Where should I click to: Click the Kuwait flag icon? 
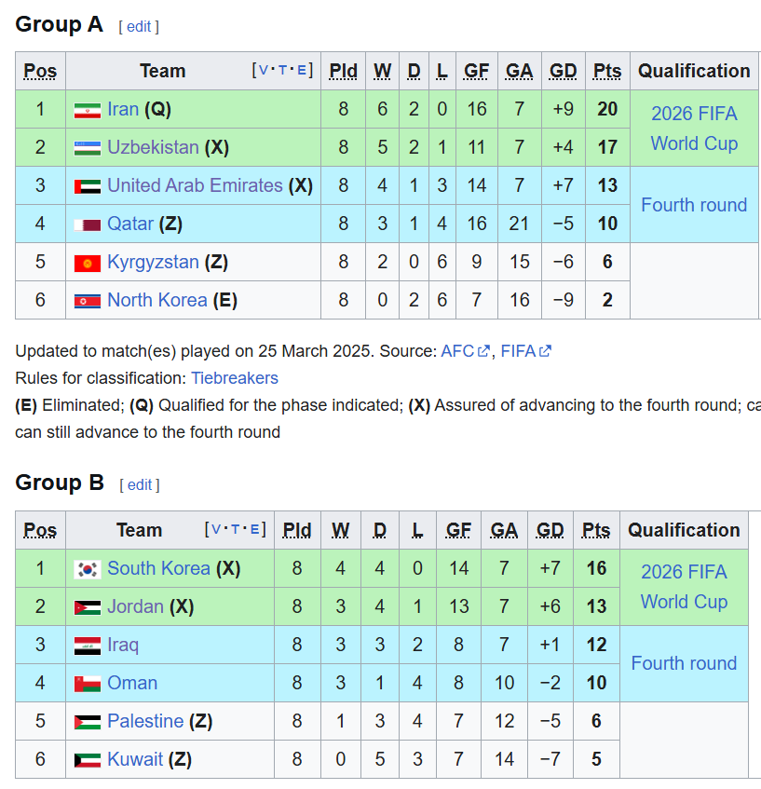point(87,760)
